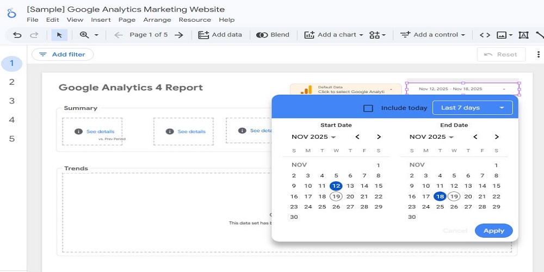Viewport: 544px width, 272px height.
Task: Click the Google Analytics bar chart icon
Action: (306, 90)
